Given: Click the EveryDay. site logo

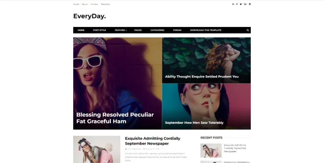Looking at the screenshot, I should [89, 16].
